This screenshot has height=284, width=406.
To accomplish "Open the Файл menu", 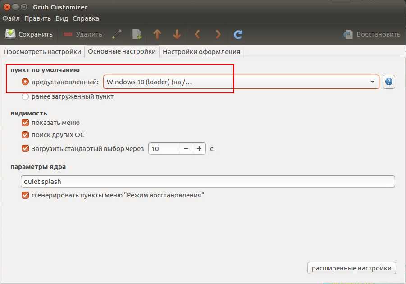I will [x=11, y=18].
